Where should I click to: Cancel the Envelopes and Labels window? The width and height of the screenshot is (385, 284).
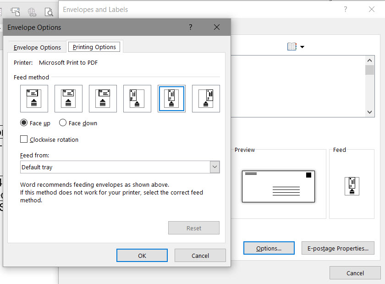(x=355, y=273)
